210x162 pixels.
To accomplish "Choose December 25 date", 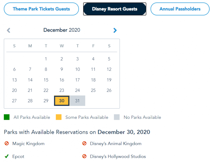I will (x=93, y=90).
